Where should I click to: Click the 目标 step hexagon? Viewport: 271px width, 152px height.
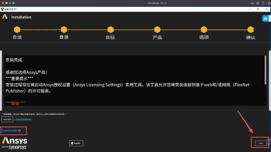tap(111, 30)
